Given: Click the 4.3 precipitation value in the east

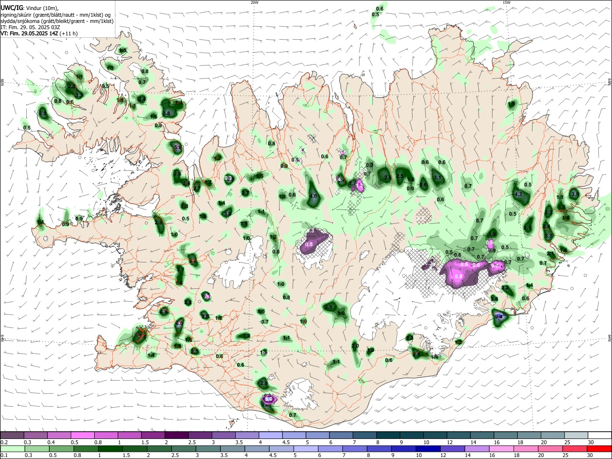Looking at the screenshot, I should [x=518, y=195].
